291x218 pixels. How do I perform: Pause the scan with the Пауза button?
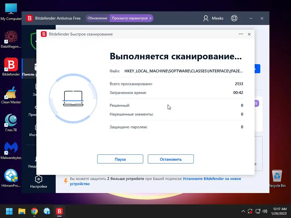pos(120,159)
